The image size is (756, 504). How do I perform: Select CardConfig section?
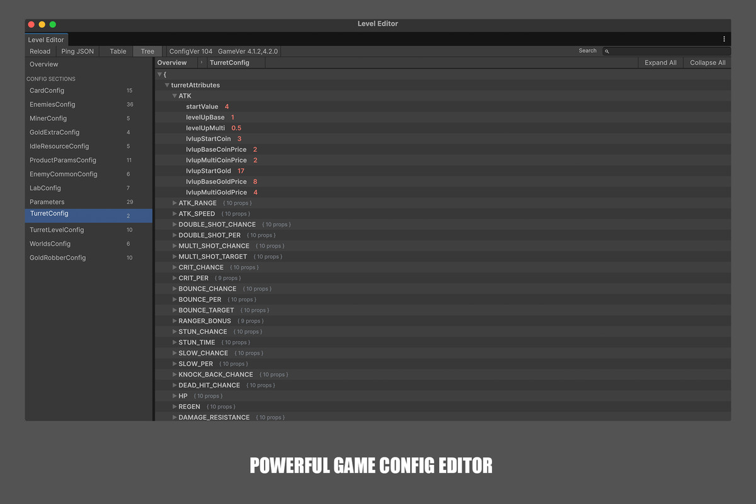click(89, 91)
